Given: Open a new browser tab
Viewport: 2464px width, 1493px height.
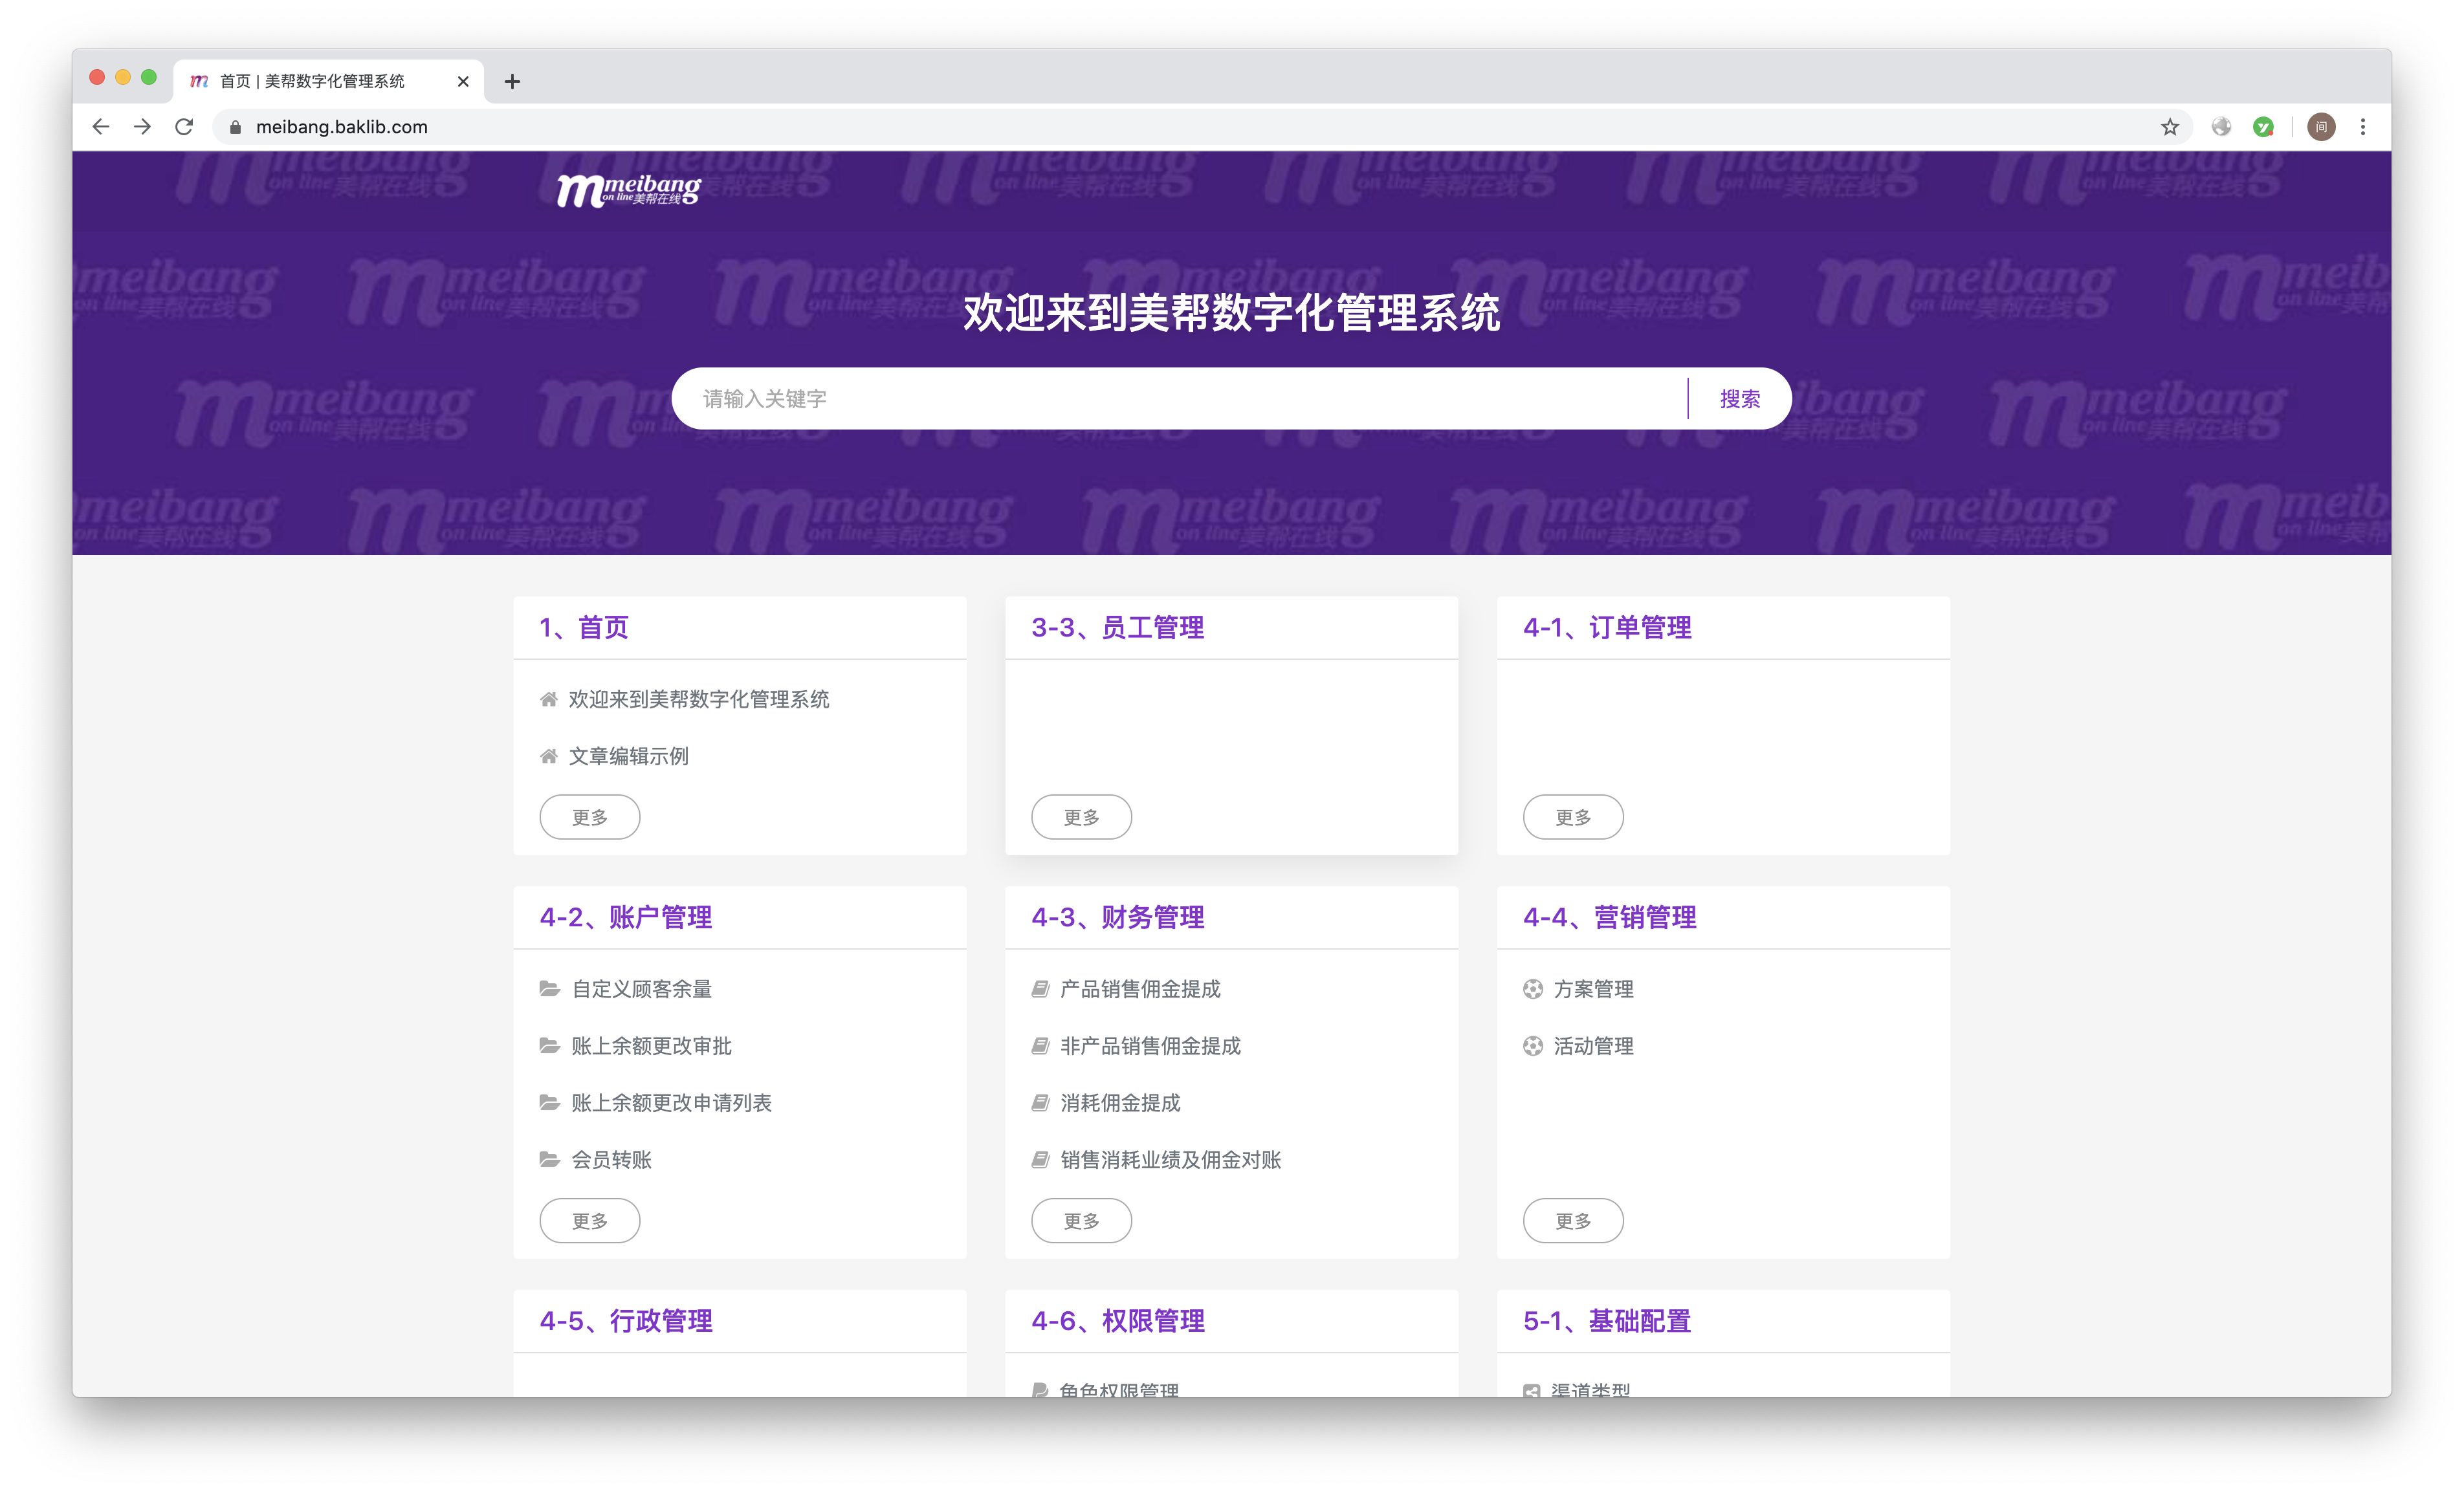Looking at the screenshot, I should [512, 81].
